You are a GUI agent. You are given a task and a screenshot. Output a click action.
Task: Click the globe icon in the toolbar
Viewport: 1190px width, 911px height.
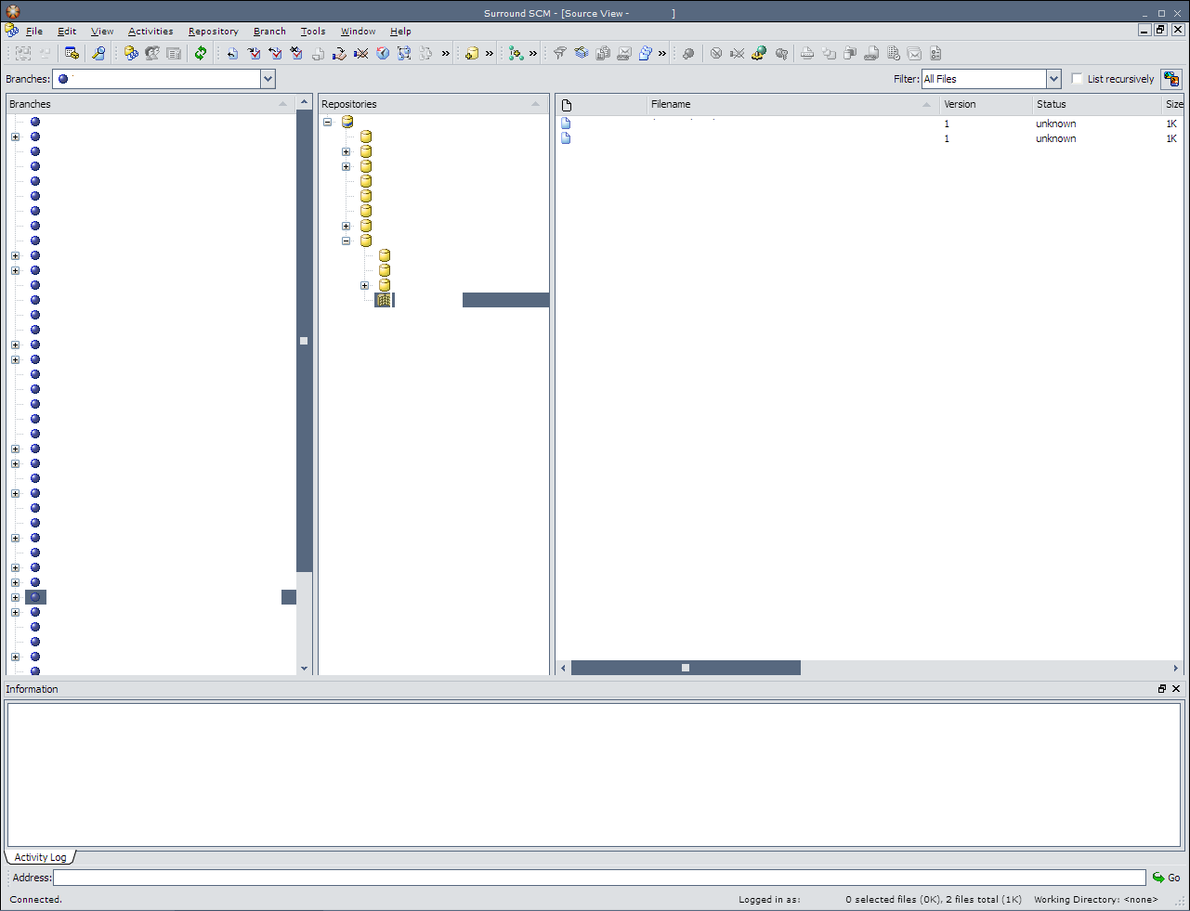[383, 53]
